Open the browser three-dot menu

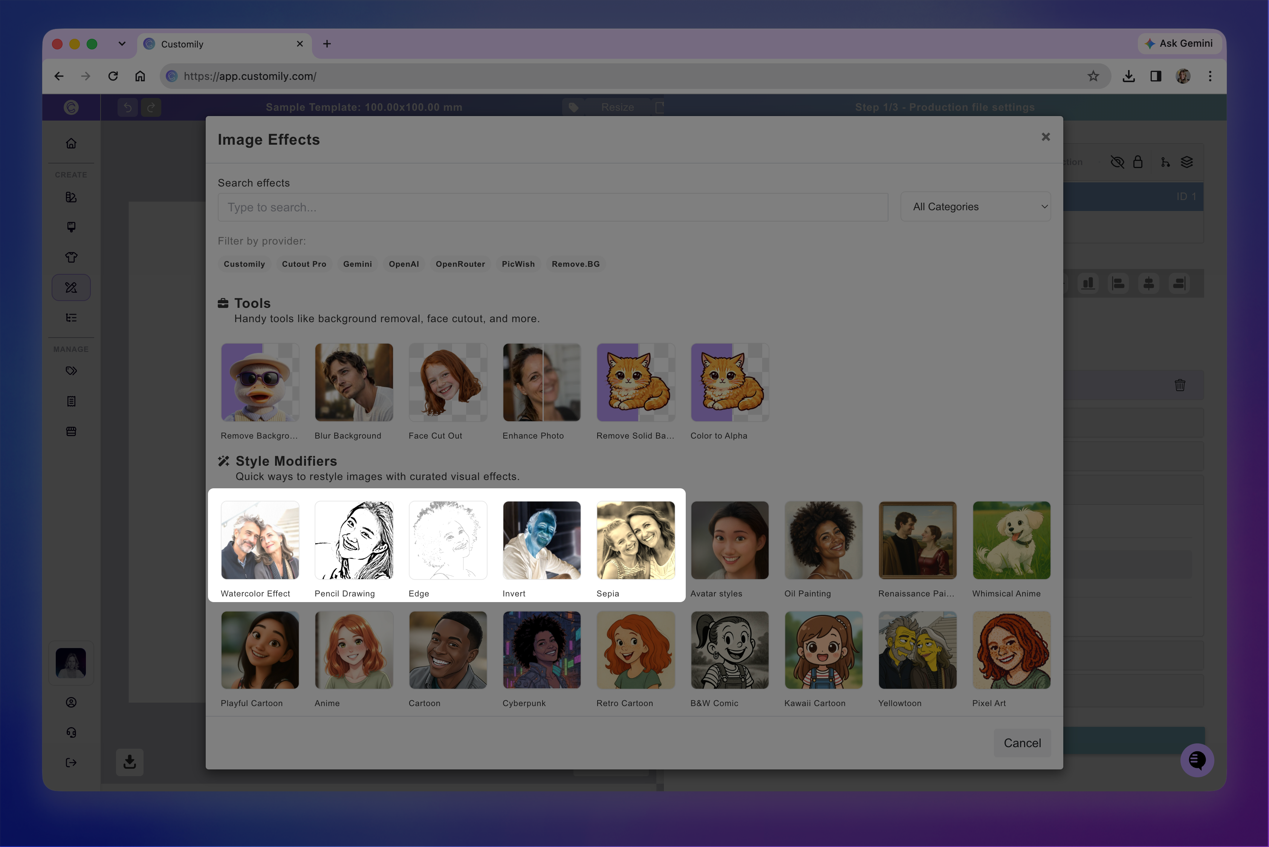tap(1210, 76)
